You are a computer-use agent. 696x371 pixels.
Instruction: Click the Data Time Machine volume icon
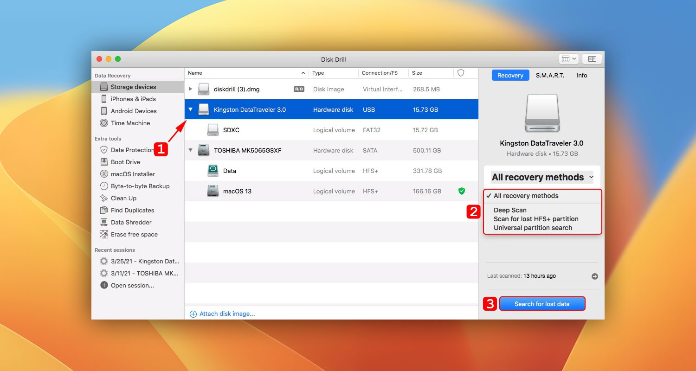[213, 171]
